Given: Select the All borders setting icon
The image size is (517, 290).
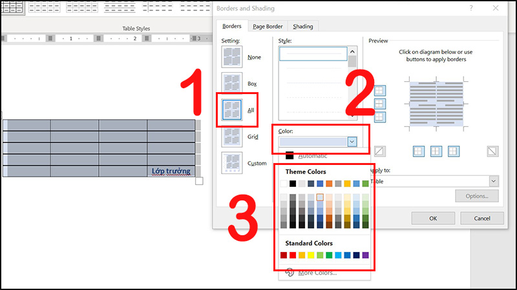Looking at the screenshot, I should point(232,110).
